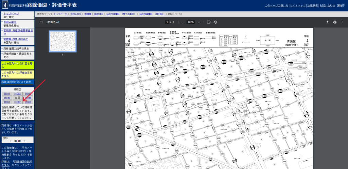Rotate the PDF counterclockwise
Viewport: 348px width, 169px height.
215,22
